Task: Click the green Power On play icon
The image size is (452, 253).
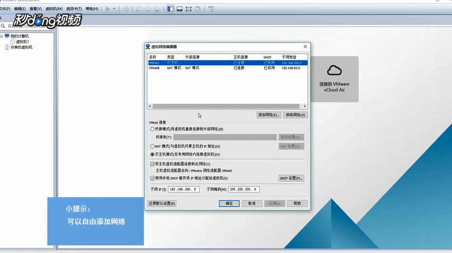Action: point(108,9)
